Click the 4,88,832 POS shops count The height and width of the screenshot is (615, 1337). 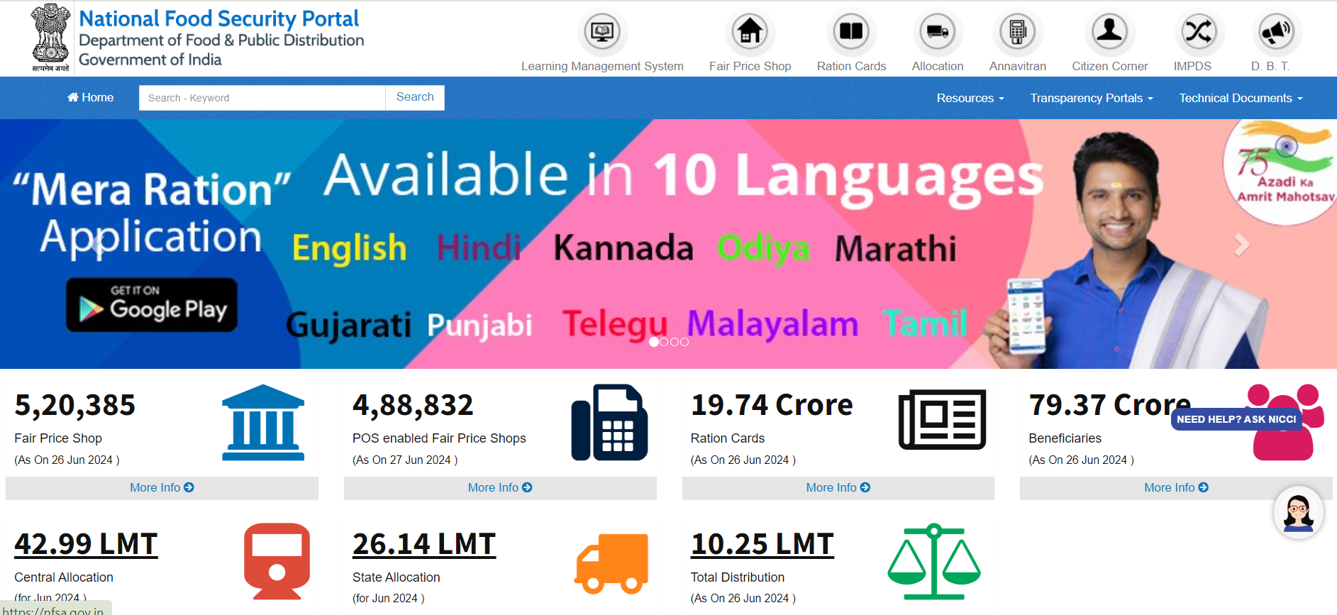413,405
